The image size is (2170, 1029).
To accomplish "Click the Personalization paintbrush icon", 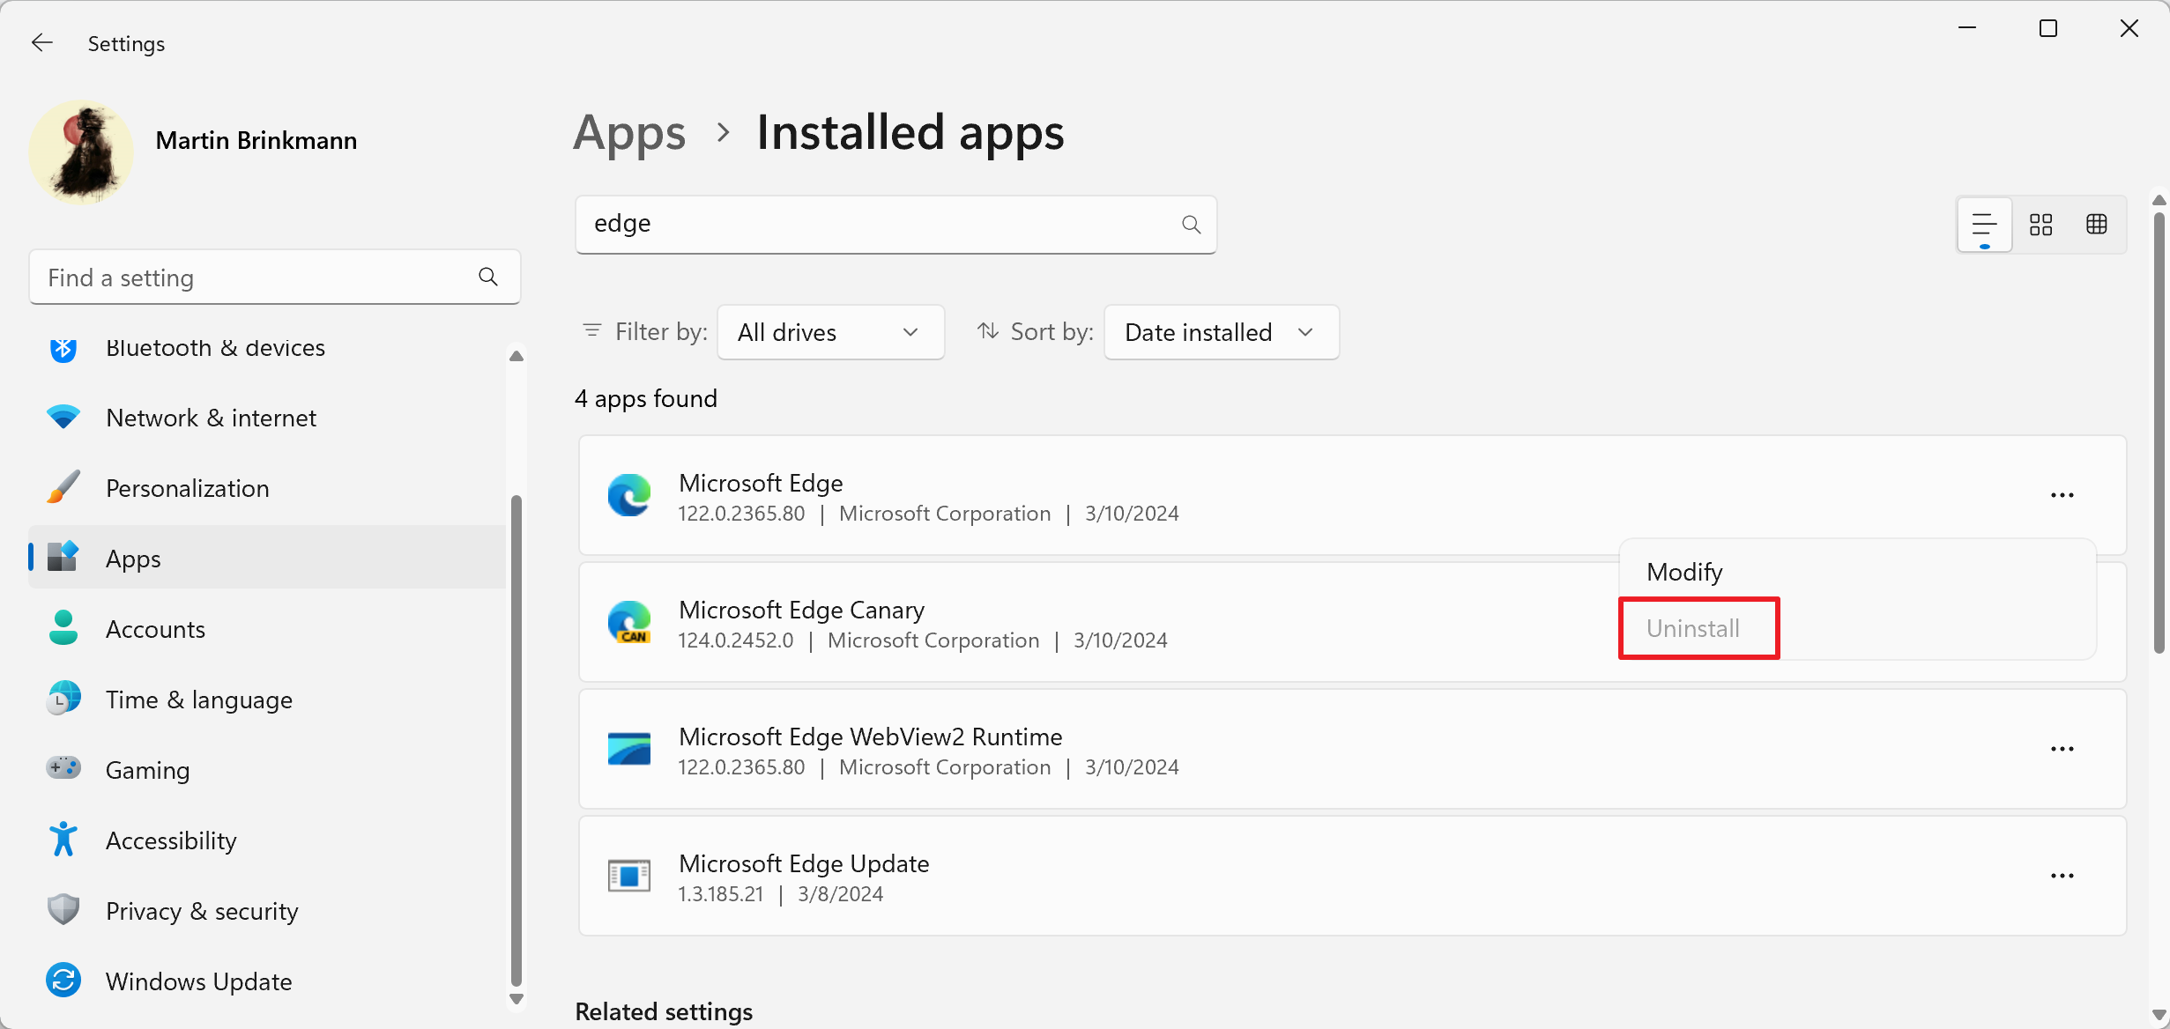I will [63, 487].
